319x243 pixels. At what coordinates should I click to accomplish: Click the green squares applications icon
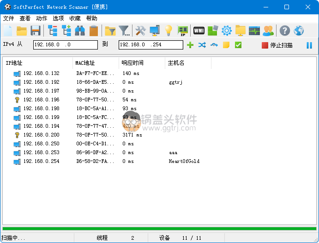pos(213,31)
